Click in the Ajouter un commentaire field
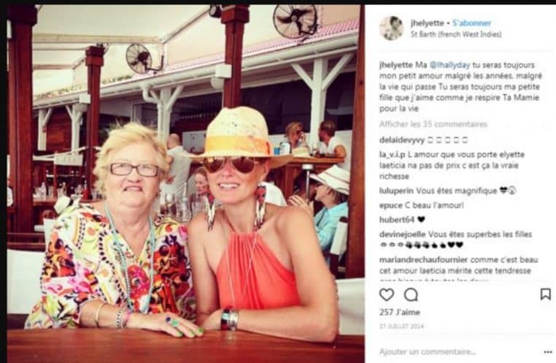The height and width of the screenshot is (363, 556). (x=457, y=351)
